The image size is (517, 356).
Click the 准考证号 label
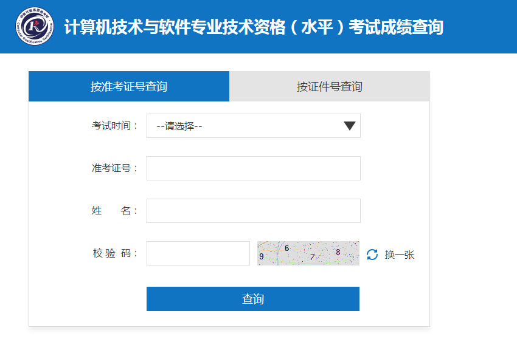(114, 168)
